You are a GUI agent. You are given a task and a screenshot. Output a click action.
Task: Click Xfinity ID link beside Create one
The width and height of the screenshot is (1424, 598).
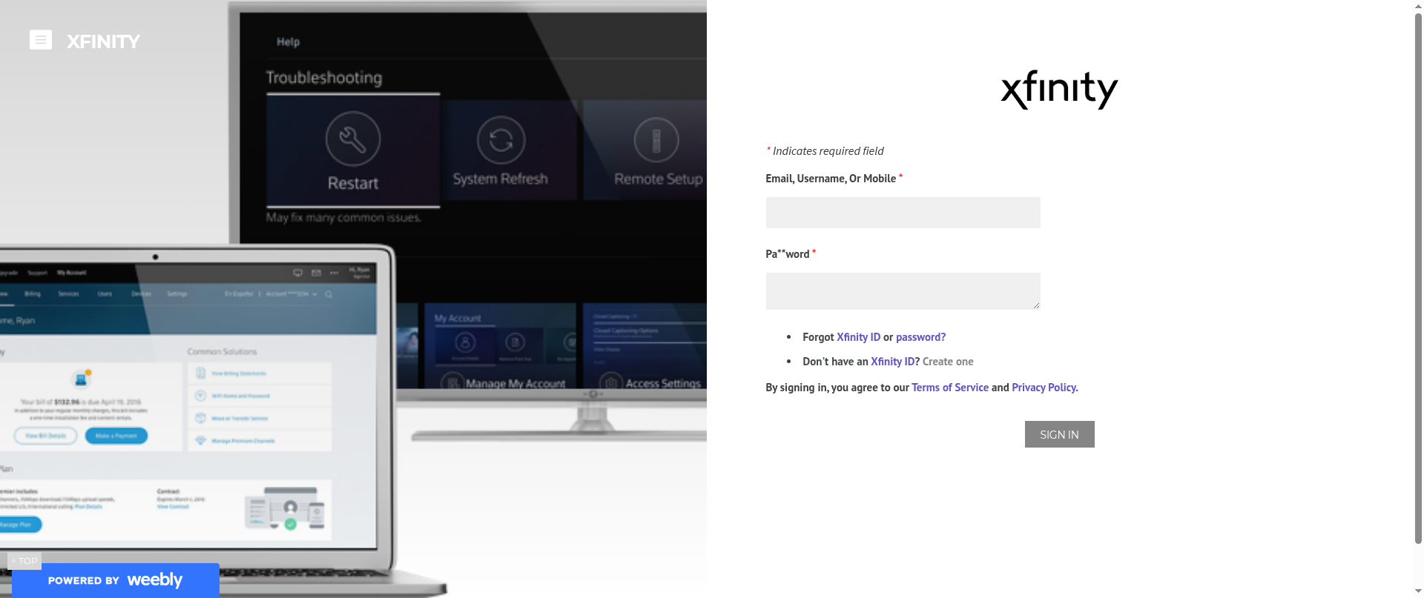coord(892,362)
